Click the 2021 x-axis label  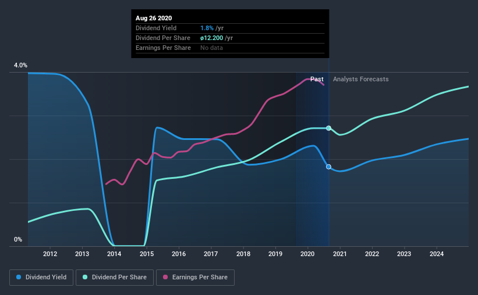click(x=340, y=254)
